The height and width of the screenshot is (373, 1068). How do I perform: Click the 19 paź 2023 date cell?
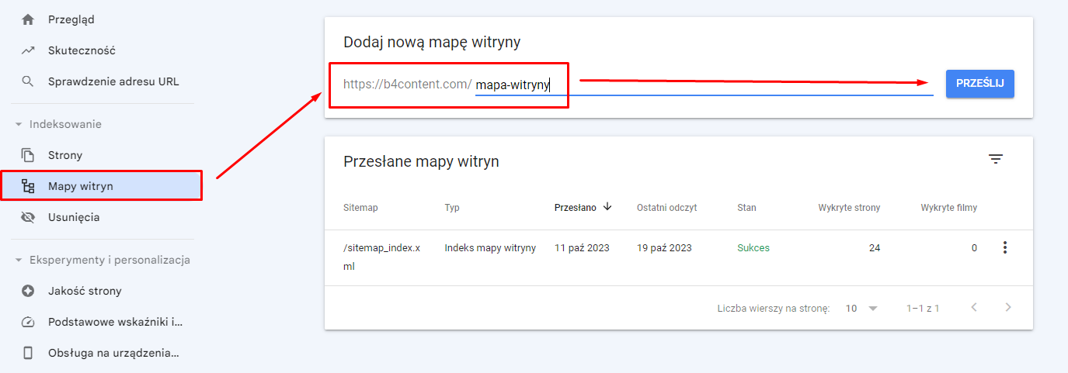click(x=664, y=248)
